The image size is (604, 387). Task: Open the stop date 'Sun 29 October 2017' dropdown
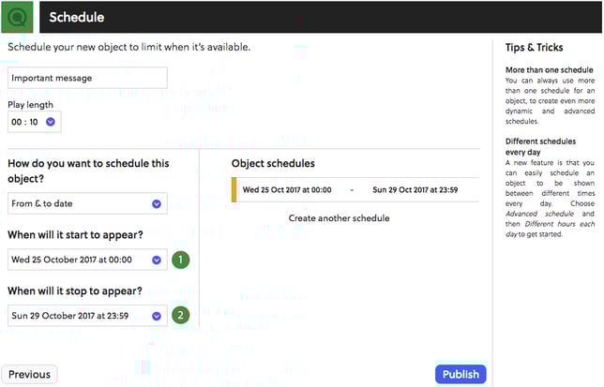click(156, 316)
